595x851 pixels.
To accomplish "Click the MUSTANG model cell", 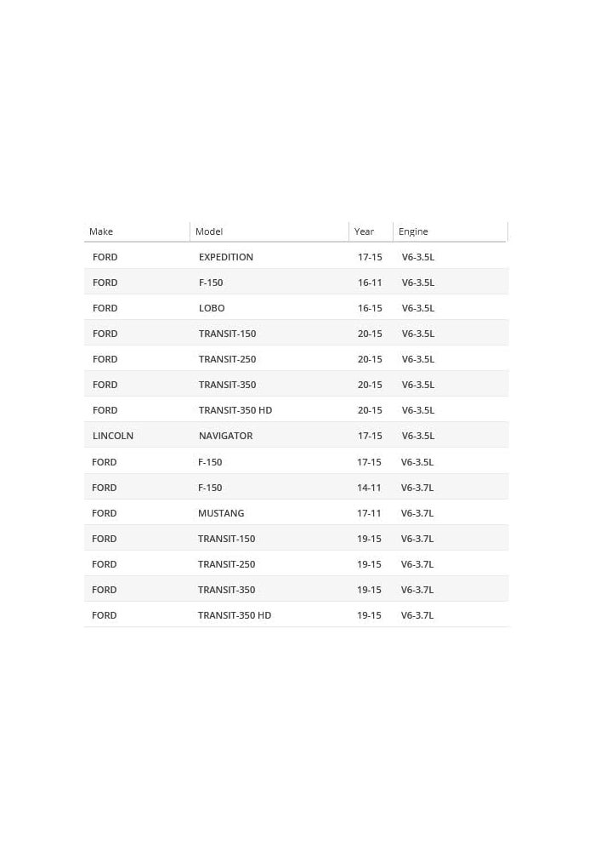I will (220, 513).
